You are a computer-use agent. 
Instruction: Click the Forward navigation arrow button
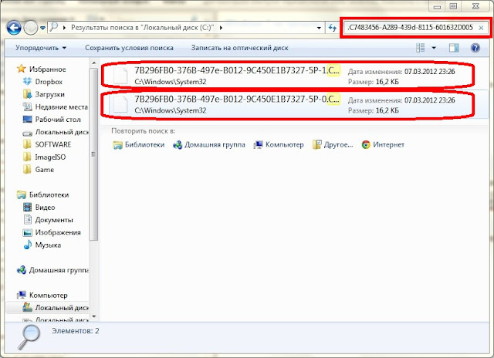click(31, 28)
